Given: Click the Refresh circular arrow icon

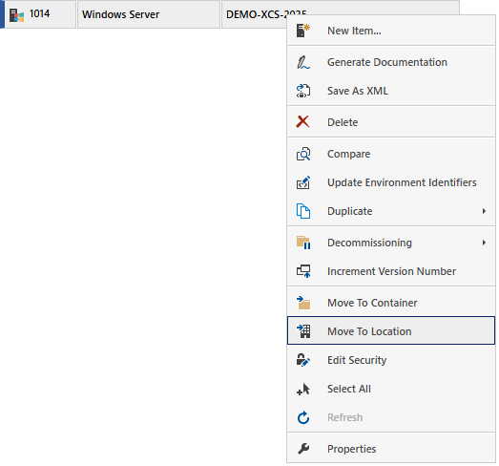Looking at the screenshot, I should click(303, 417).
